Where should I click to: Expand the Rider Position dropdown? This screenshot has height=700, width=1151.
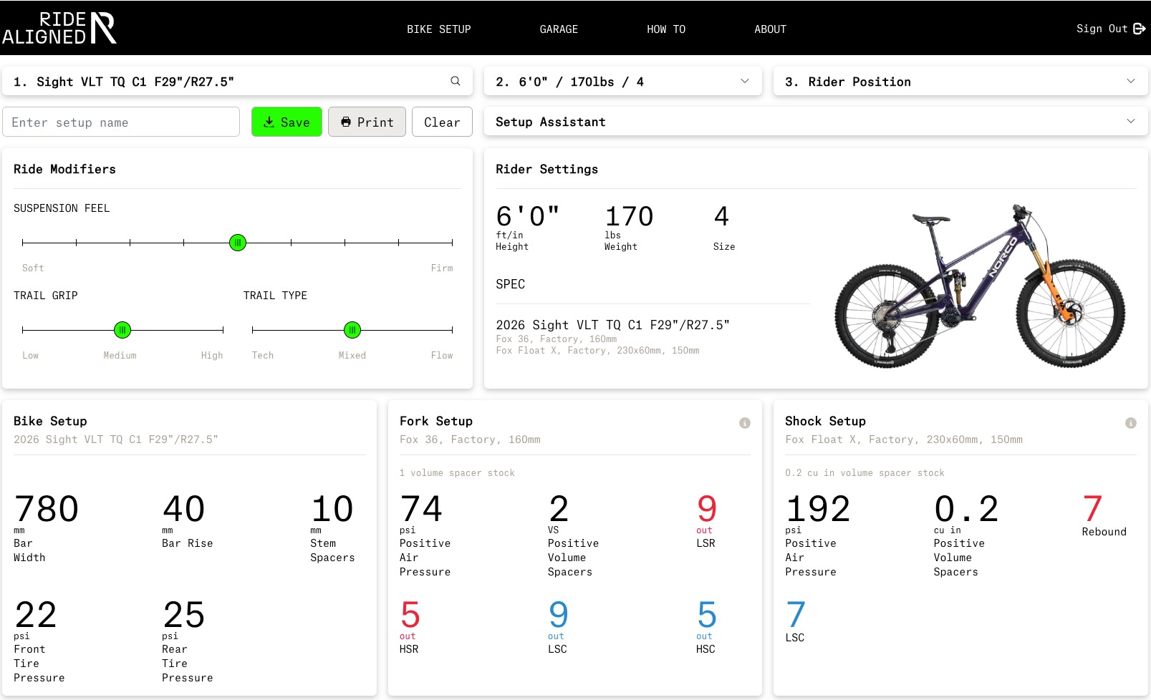[960, 82]
